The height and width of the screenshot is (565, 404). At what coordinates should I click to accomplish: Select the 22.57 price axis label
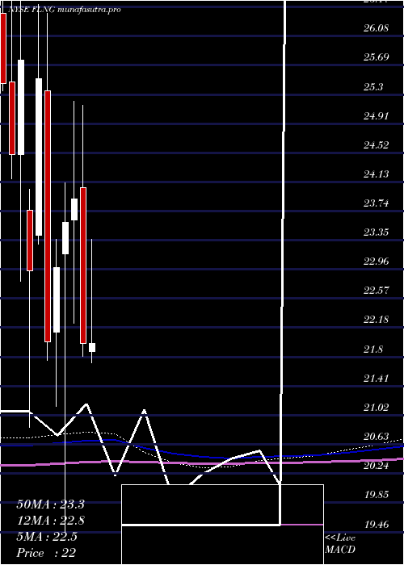pos(376,291)
